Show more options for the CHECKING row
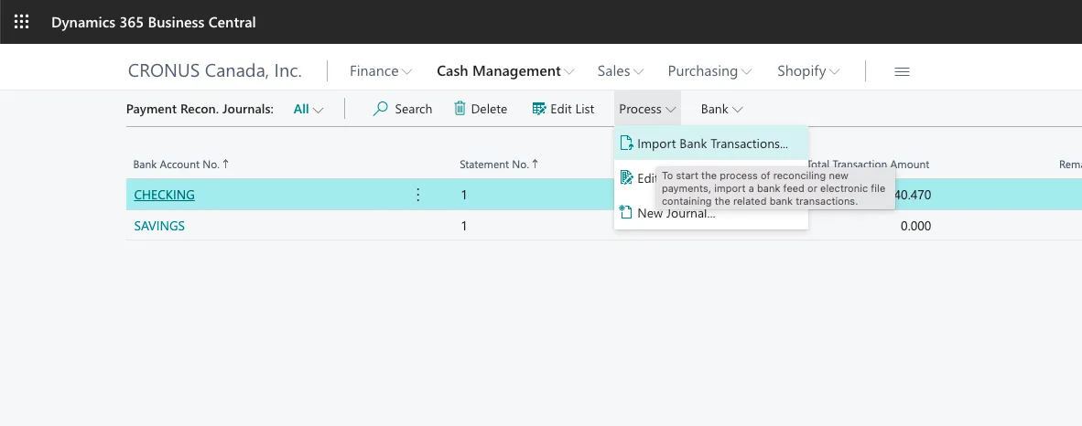The width and height of the screenshot is (1082, 426). pyautogui.click(x=417, y=195)
